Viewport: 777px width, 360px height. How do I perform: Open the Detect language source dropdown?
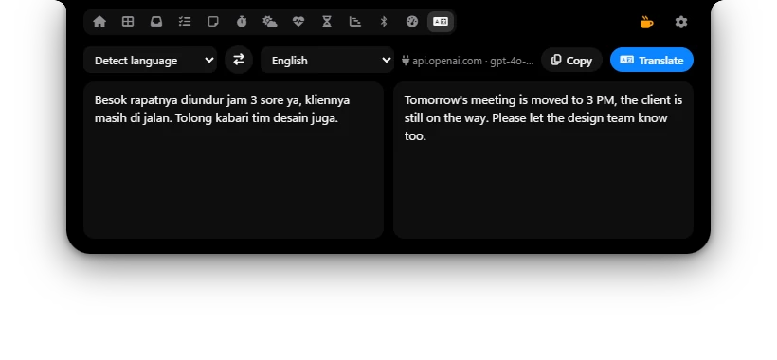click(150, 60)
